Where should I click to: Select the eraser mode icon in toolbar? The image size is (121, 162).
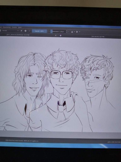click(21, 31)
